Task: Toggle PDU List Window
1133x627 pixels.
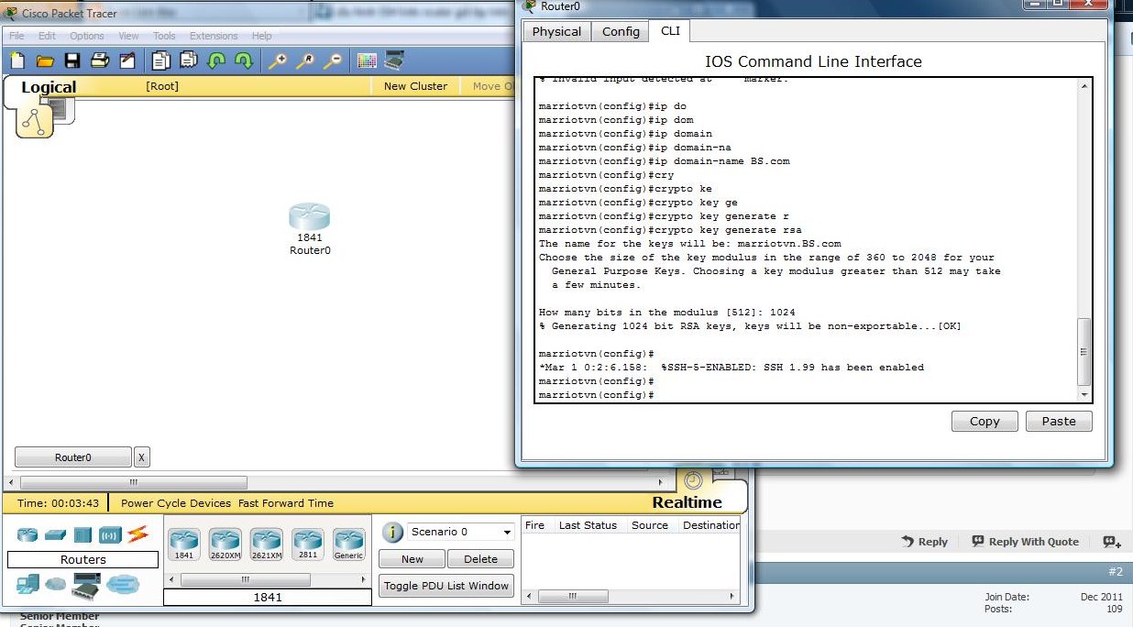Action: pyautogui.click(x=446, y=586)
